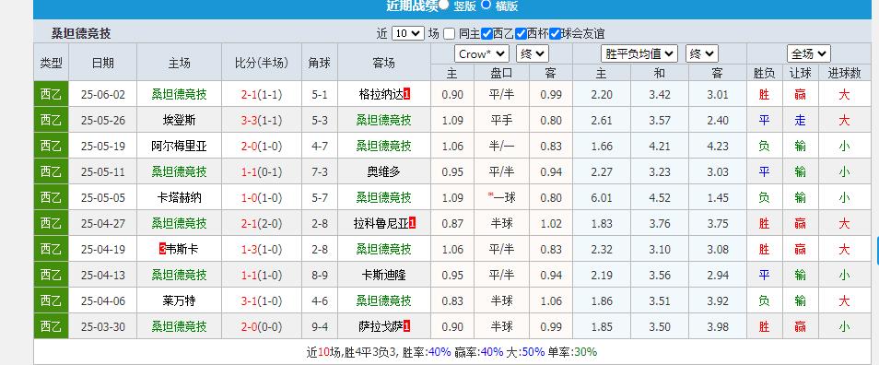The width and height of the screenshot is (879, 365).
Task: Click home team 阿尔梅里亚
Action: [x=180, y=146]
